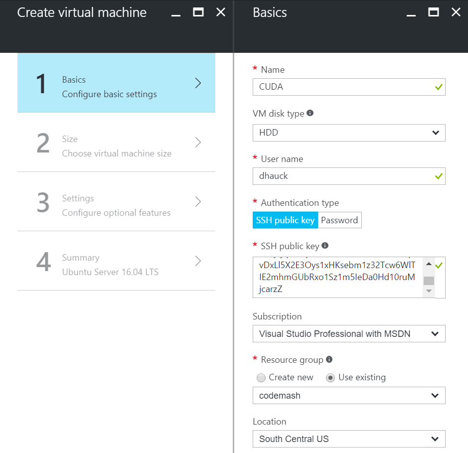Open the VM disk type dropdown

349,133
